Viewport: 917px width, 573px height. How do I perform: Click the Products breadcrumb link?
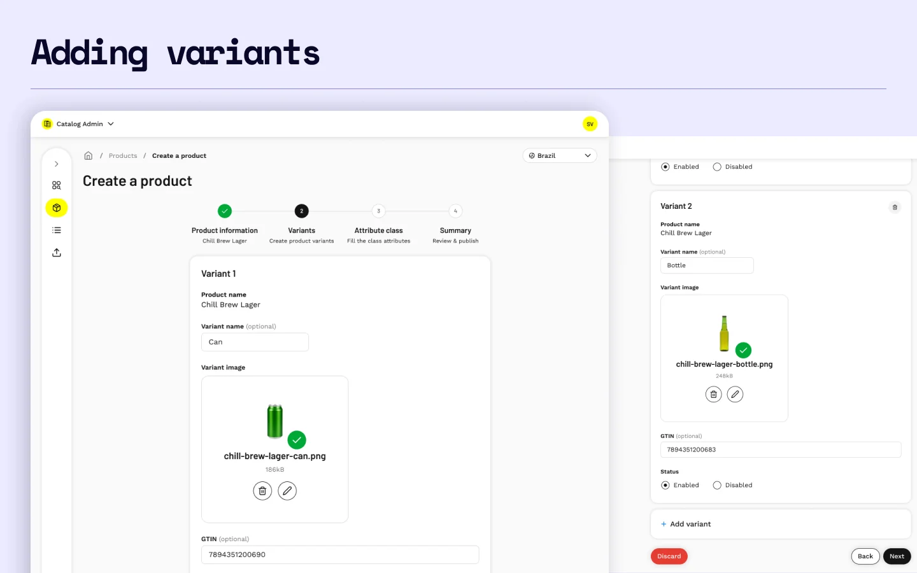click(x=123, y=156)
